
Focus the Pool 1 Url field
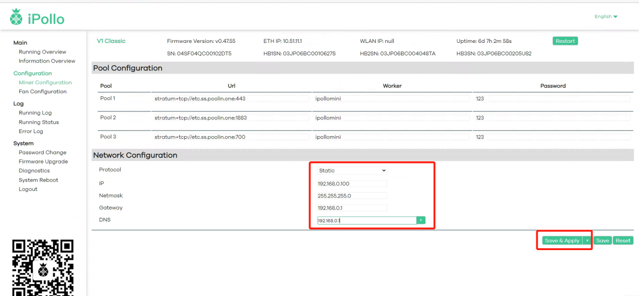tap(231, 99)
